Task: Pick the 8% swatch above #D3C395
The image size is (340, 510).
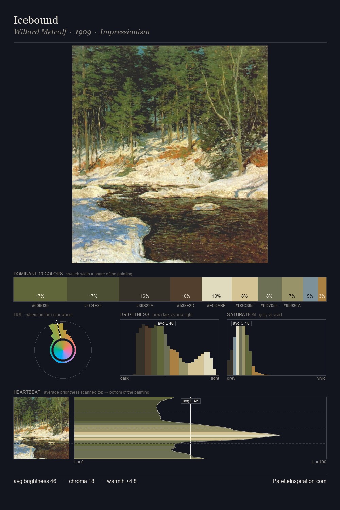Action: pyautogui.click(x=244, y=289)
